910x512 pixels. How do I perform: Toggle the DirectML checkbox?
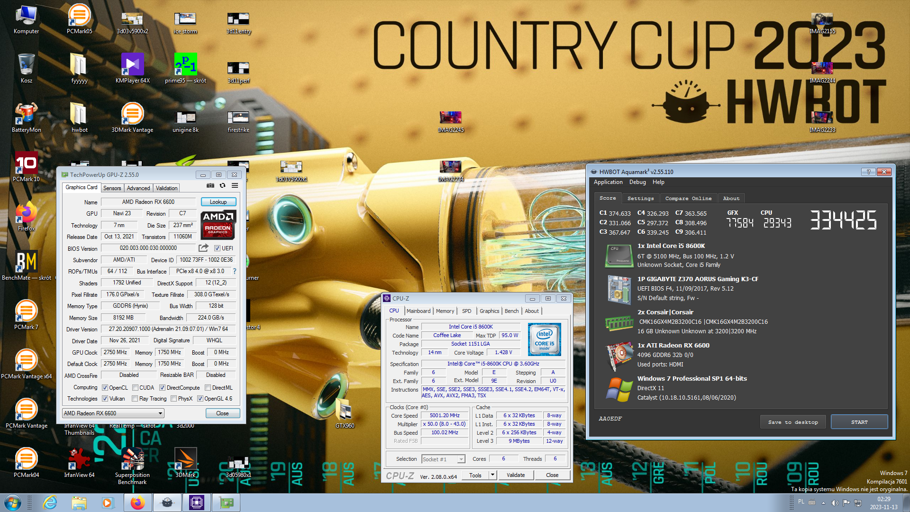[x=208, y=387]
